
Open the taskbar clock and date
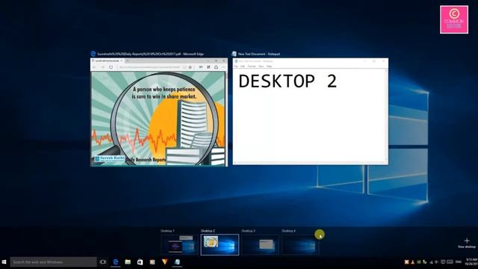coord(471,262)
